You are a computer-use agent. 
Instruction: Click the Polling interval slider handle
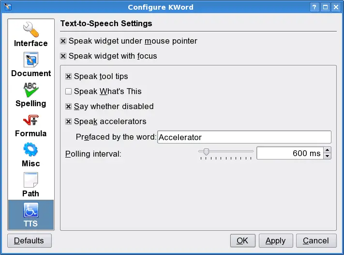click(206, 152)
